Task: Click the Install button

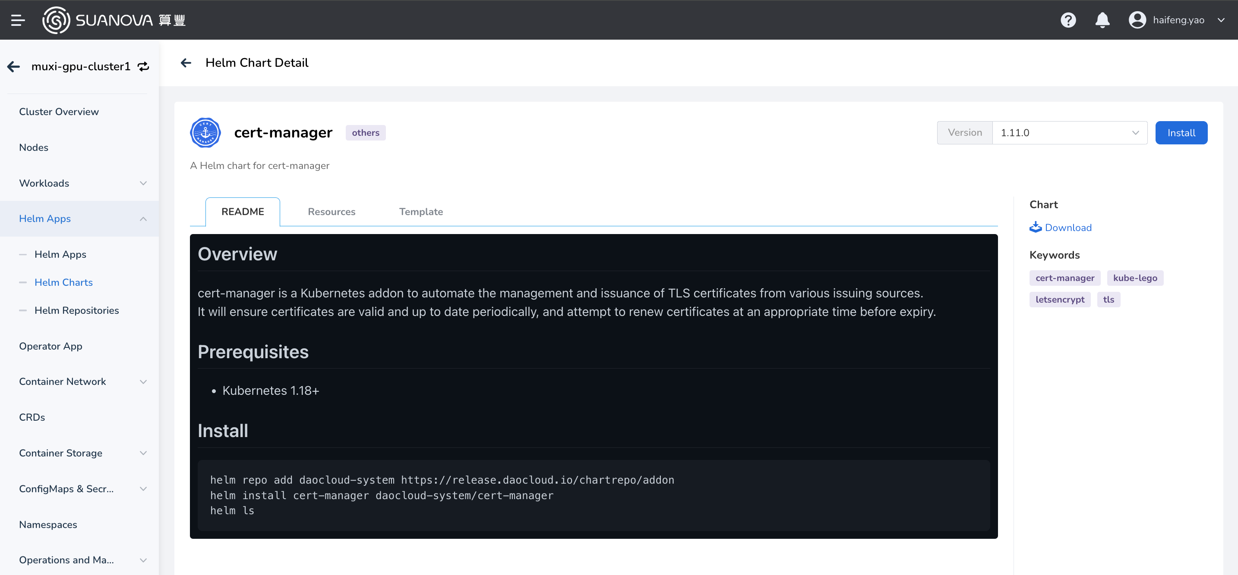Action: click(x=1182, y=132)
